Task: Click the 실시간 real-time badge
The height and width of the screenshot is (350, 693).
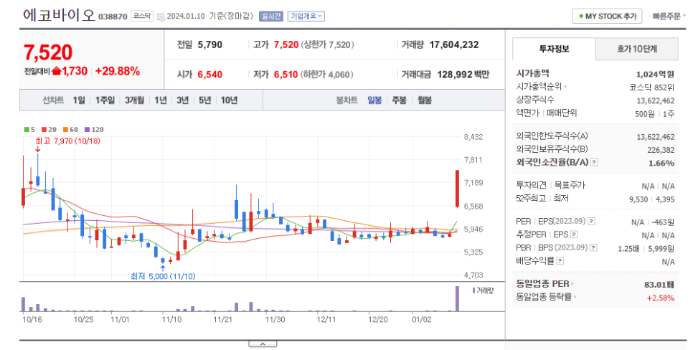Action: coord(270,16)
